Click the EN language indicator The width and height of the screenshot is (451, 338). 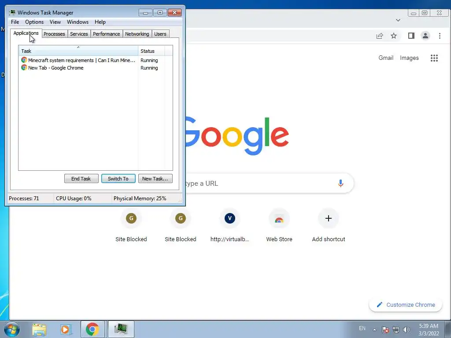tap(362, 328)
